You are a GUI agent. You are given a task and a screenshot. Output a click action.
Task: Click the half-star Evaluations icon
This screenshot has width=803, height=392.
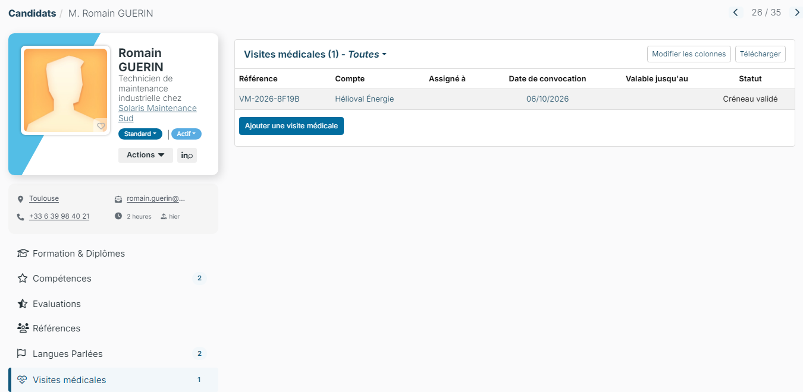[23, 304]
